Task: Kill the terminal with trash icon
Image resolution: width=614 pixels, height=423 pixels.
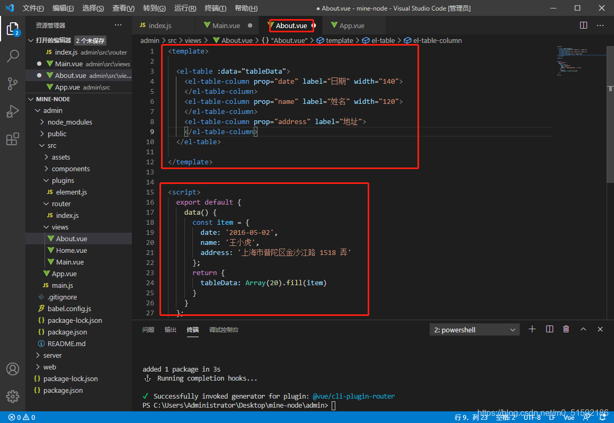Action: [566, 329]
